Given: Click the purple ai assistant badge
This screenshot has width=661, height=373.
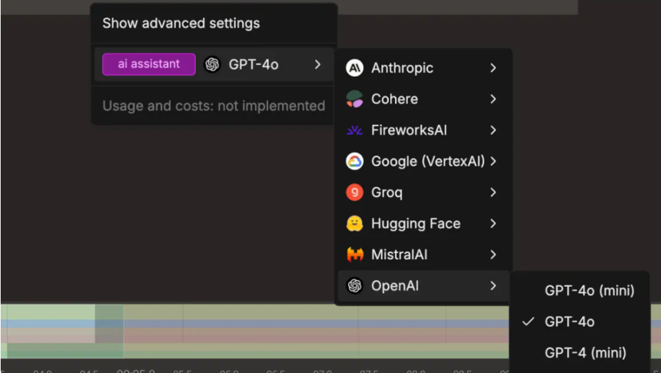Looking at the screenshot, I should pos(149,64).
